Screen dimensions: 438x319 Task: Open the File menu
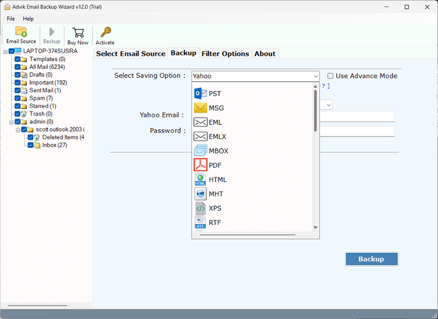10,19
